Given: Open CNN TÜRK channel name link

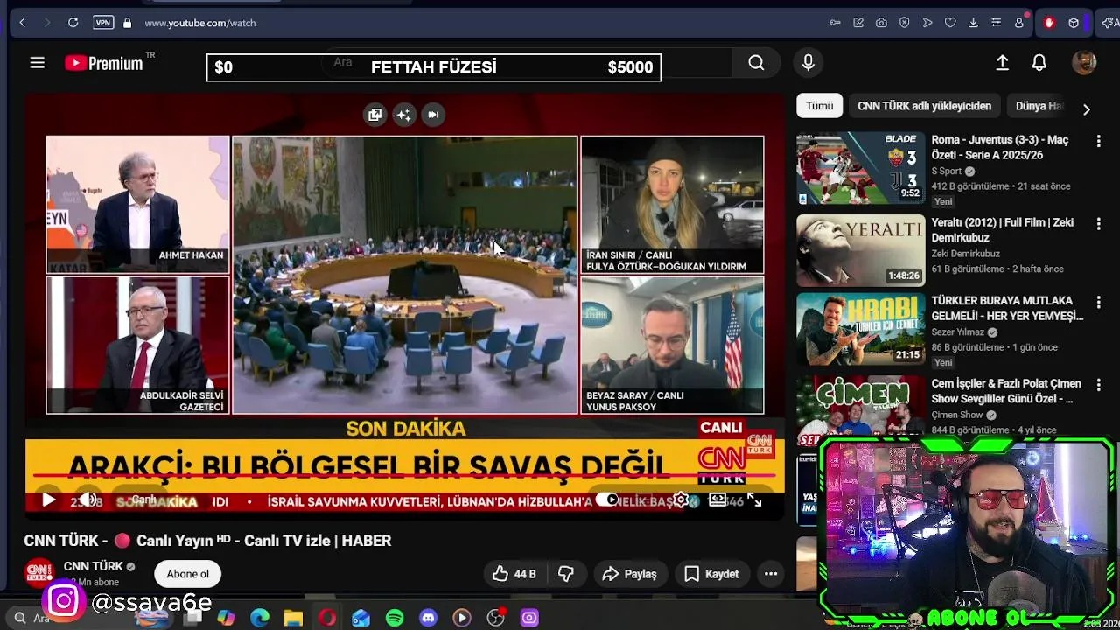Looking at the screenshot, I should [94, 566].
